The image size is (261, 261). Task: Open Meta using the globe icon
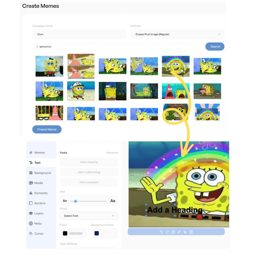pos(31,223)
